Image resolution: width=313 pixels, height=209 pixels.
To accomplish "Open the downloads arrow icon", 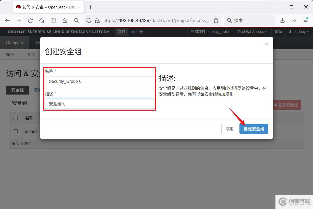I will 282,20.
